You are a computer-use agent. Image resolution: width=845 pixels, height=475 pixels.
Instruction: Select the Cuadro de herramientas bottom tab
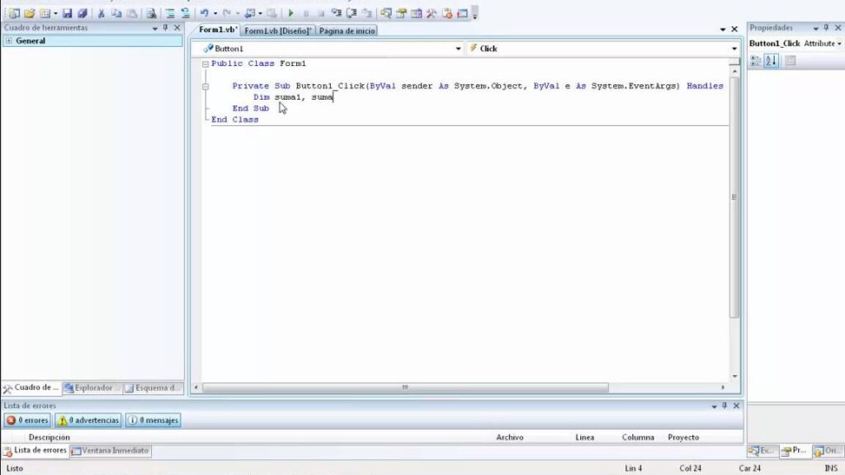pos(31,388)
